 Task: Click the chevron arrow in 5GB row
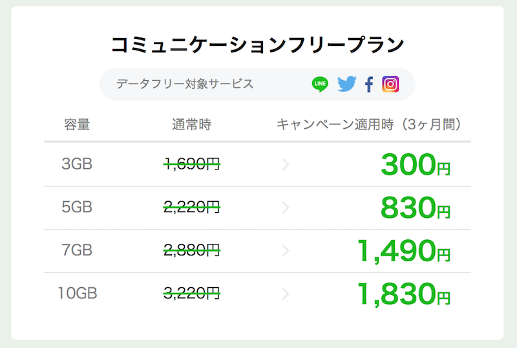[286, 208]
